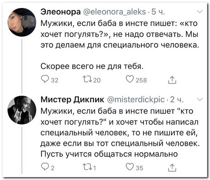Screen dimensions: 210x180
Task: Retweet Элеонора's tweet
Action: pyautogui.click(x=90, y=80)
